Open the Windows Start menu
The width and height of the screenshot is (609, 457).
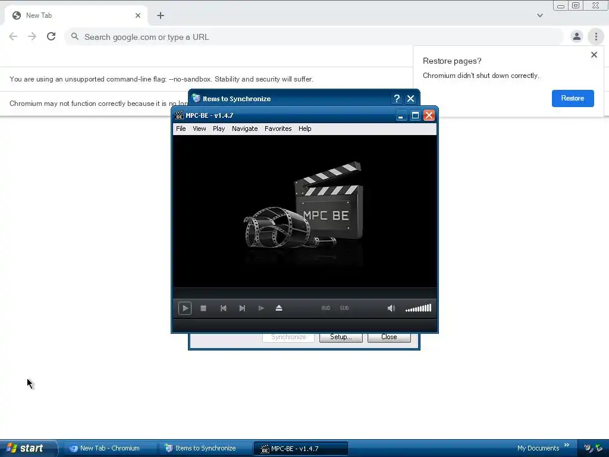point(28,448)
